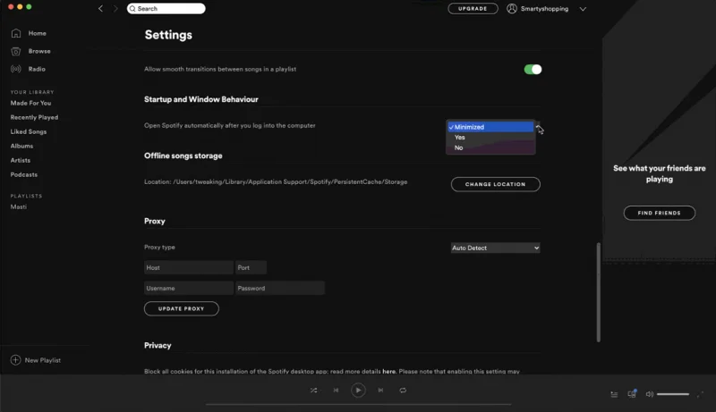716x412 pixels.
Task: Go back with the left arrow
Action: 100,9
